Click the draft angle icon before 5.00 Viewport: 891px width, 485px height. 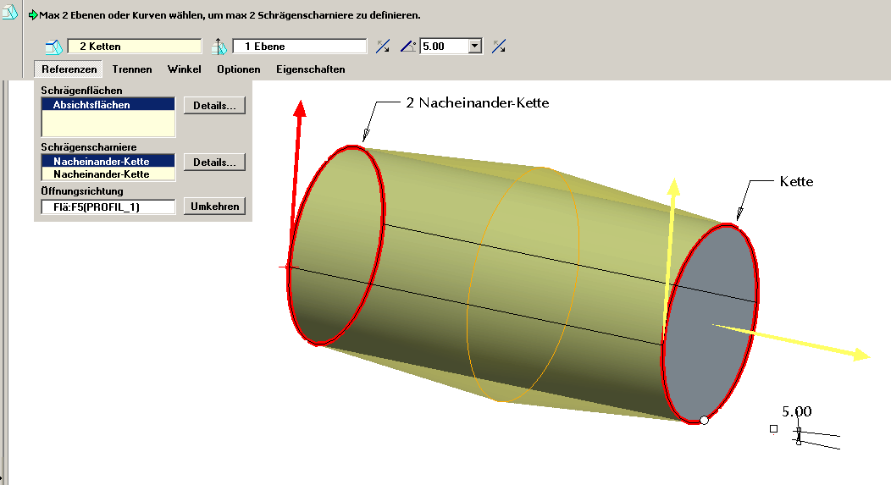point(408,47)
